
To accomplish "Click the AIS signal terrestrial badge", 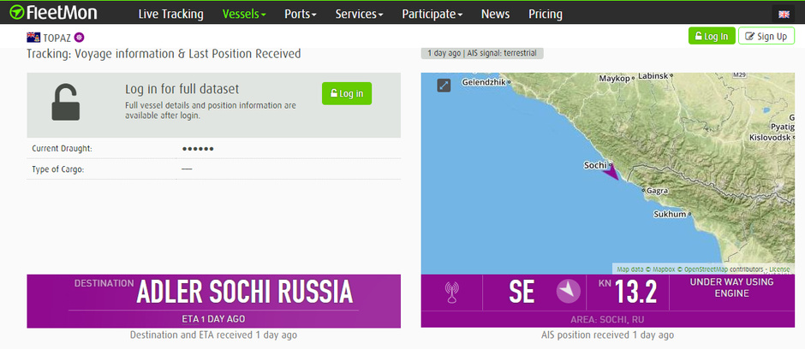I will click(482, 53).
